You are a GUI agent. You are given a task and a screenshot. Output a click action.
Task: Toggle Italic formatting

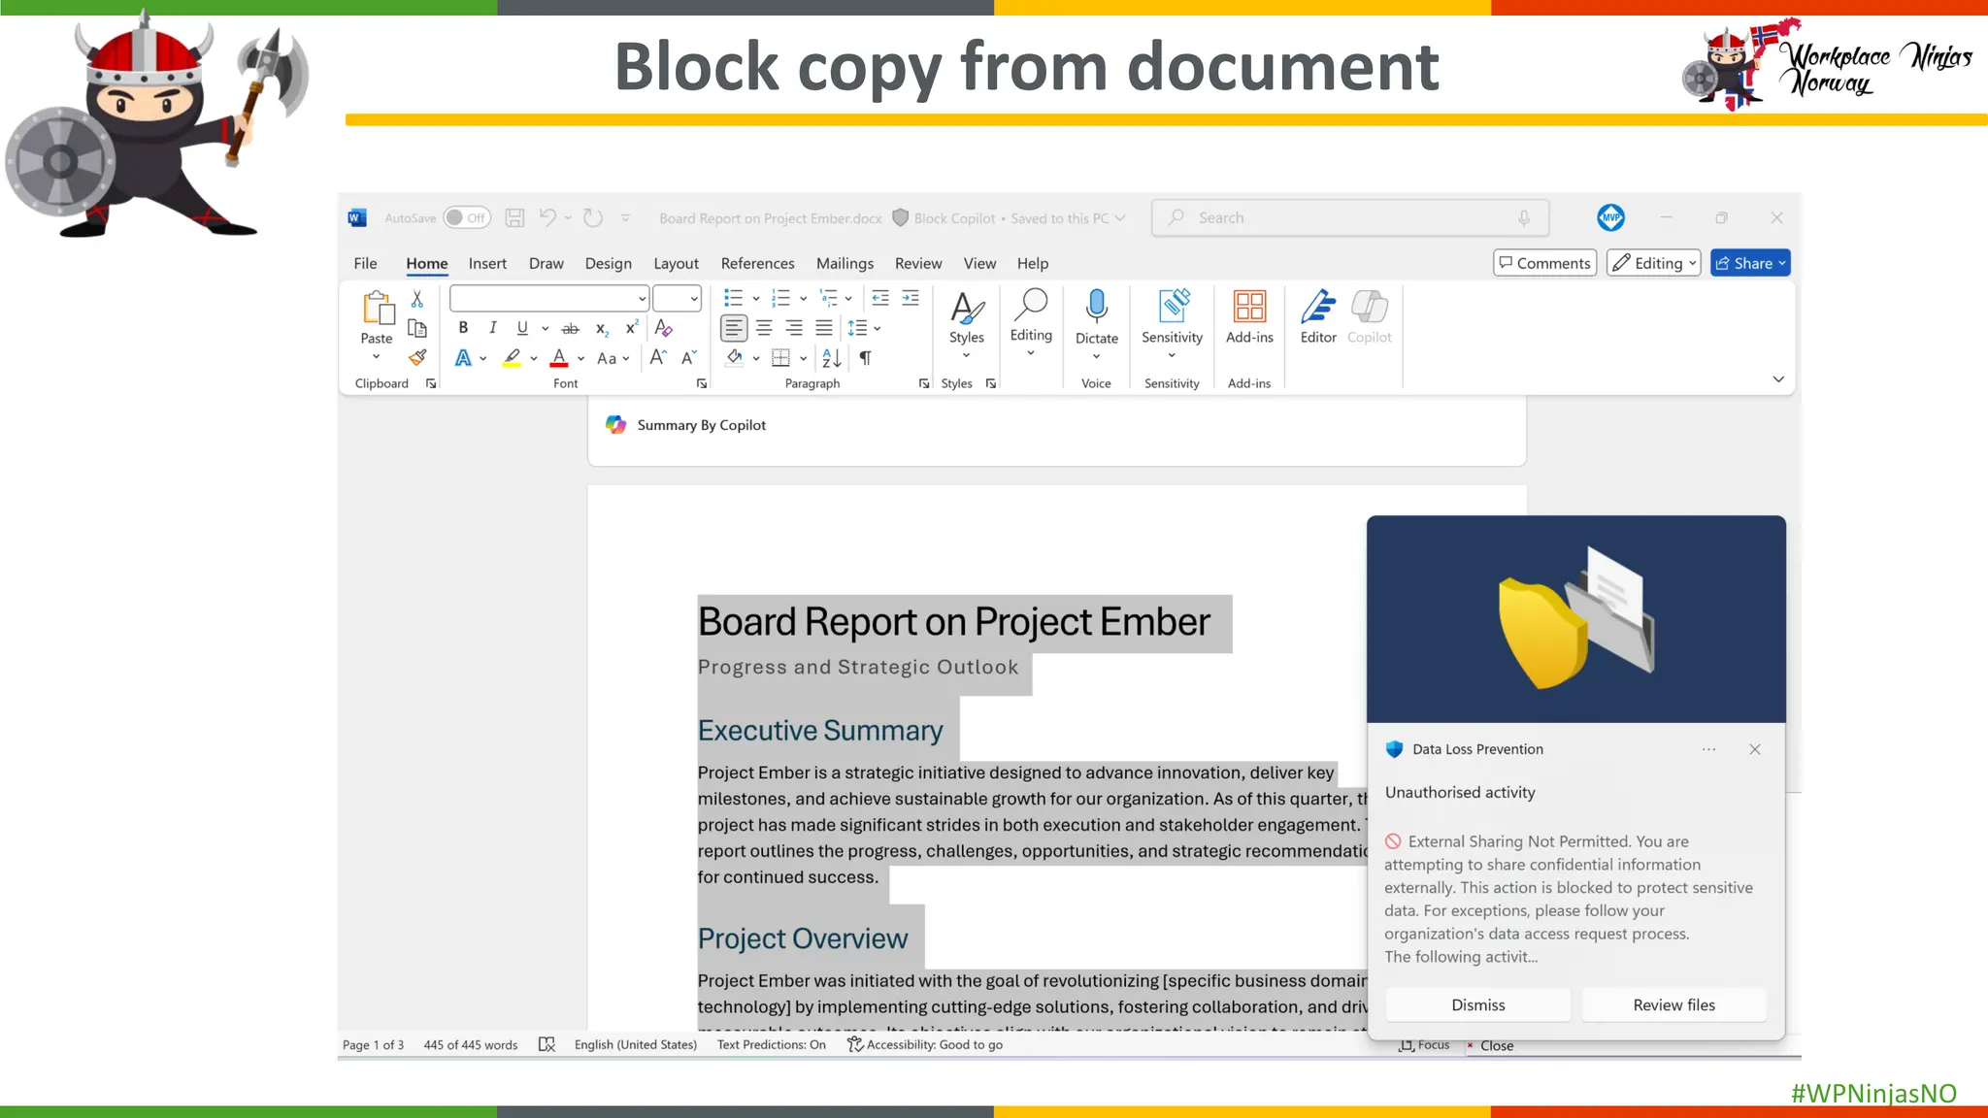[492, 328]
